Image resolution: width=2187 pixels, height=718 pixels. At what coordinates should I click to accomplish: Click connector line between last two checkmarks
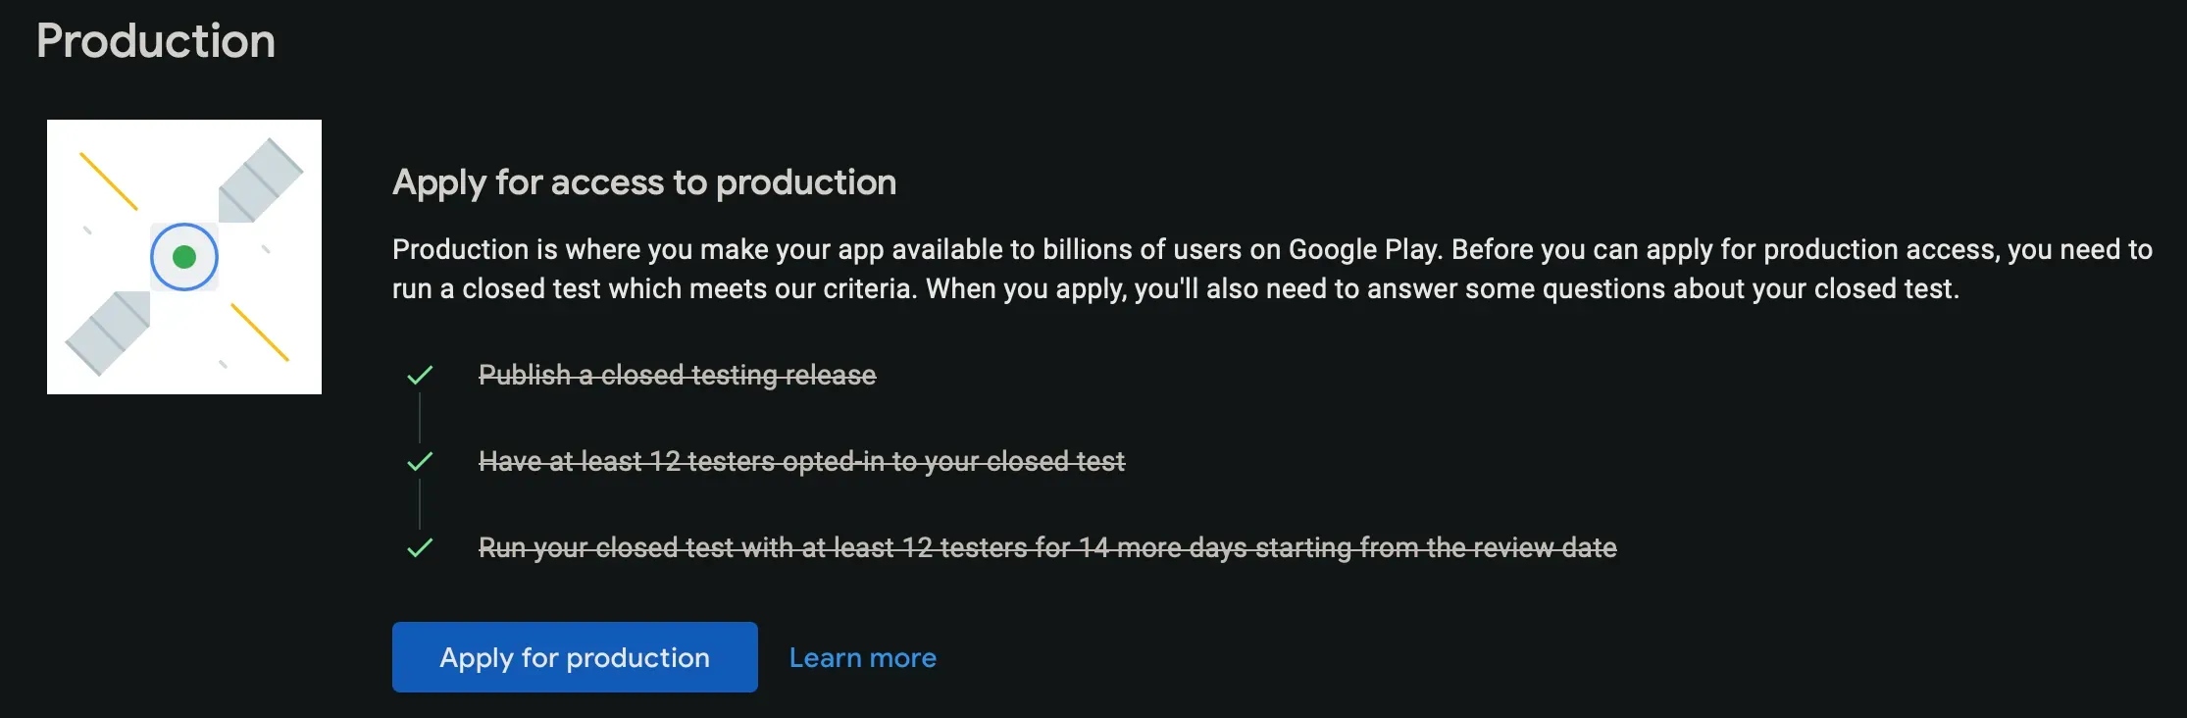420,504
